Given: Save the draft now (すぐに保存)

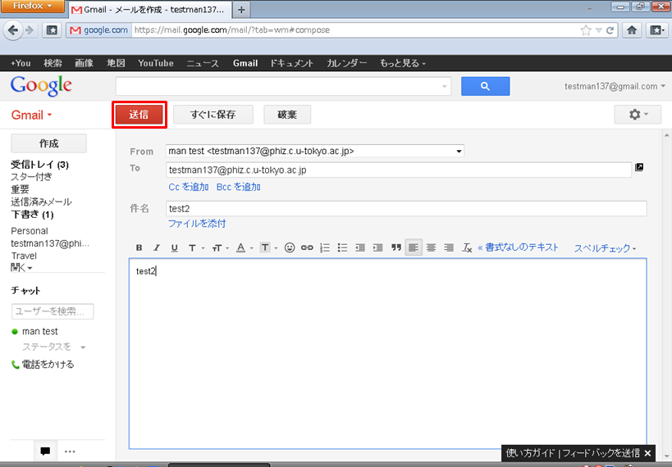Looking at the screenshot, I should 213,114.
